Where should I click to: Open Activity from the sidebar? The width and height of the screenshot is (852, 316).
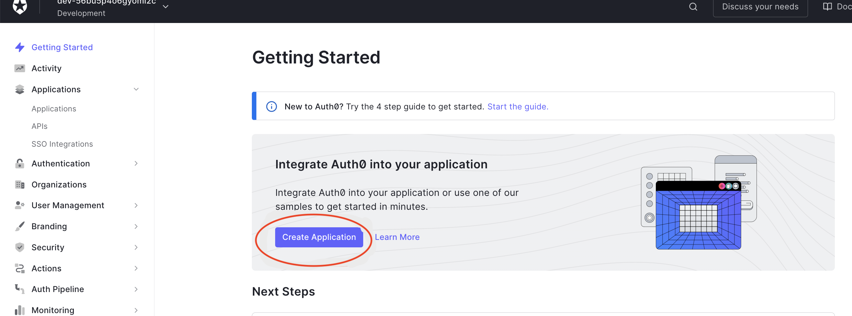click(47, 68)
